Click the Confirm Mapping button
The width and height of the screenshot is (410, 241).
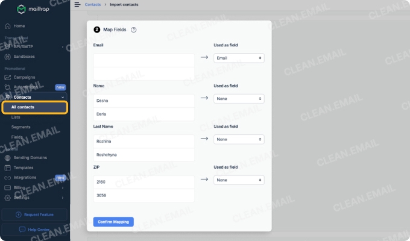click(113, 222)
